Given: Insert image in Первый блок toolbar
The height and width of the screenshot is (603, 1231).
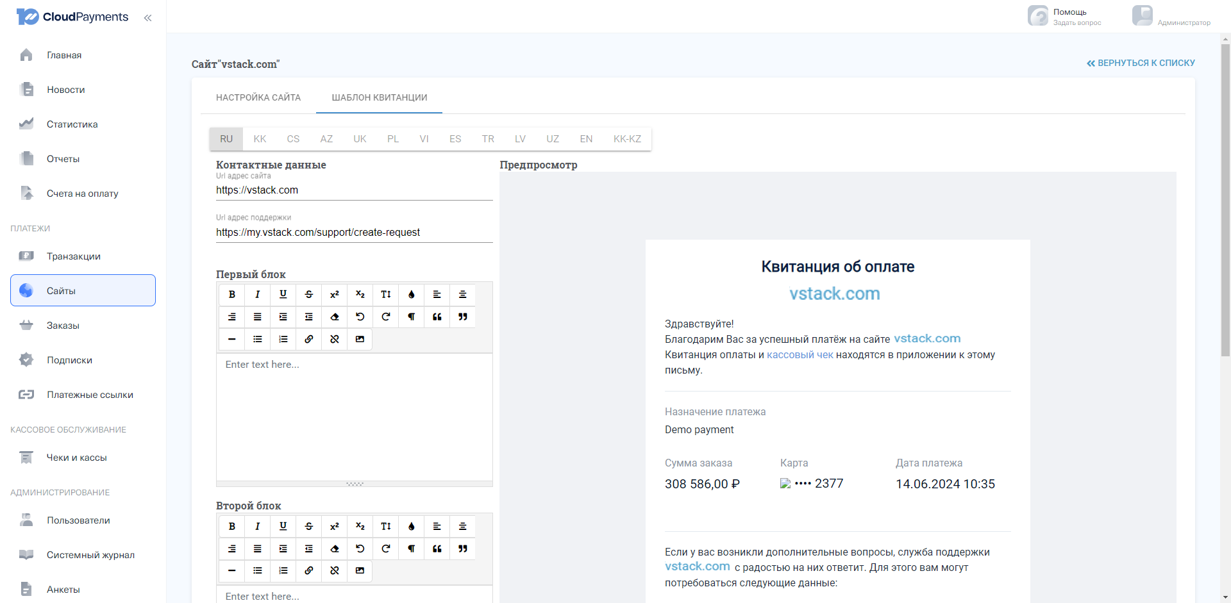Looking at the screenshot, I should pos(360,339).
